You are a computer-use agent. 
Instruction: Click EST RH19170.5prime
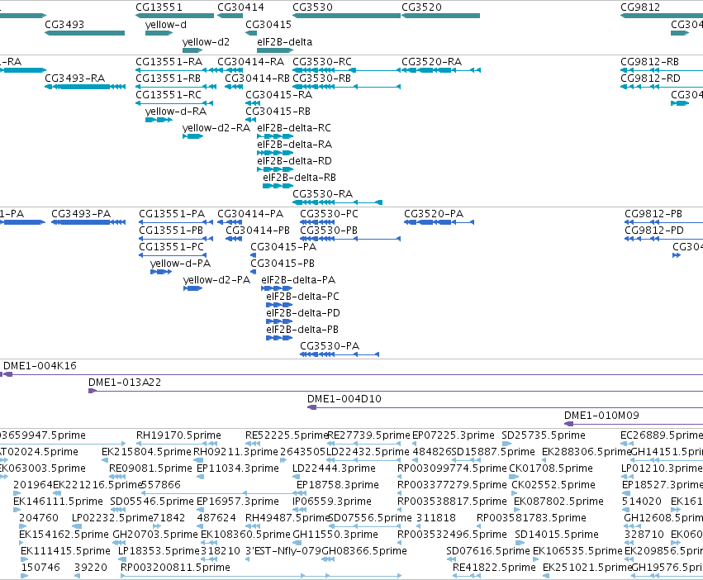(179, 435)
